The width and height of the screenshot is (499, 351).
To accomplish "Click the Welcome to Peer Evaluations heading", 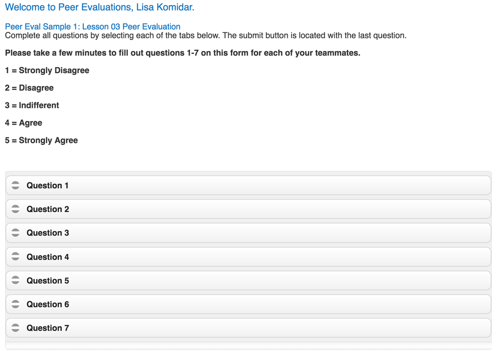I will click(x=99, y=7).
